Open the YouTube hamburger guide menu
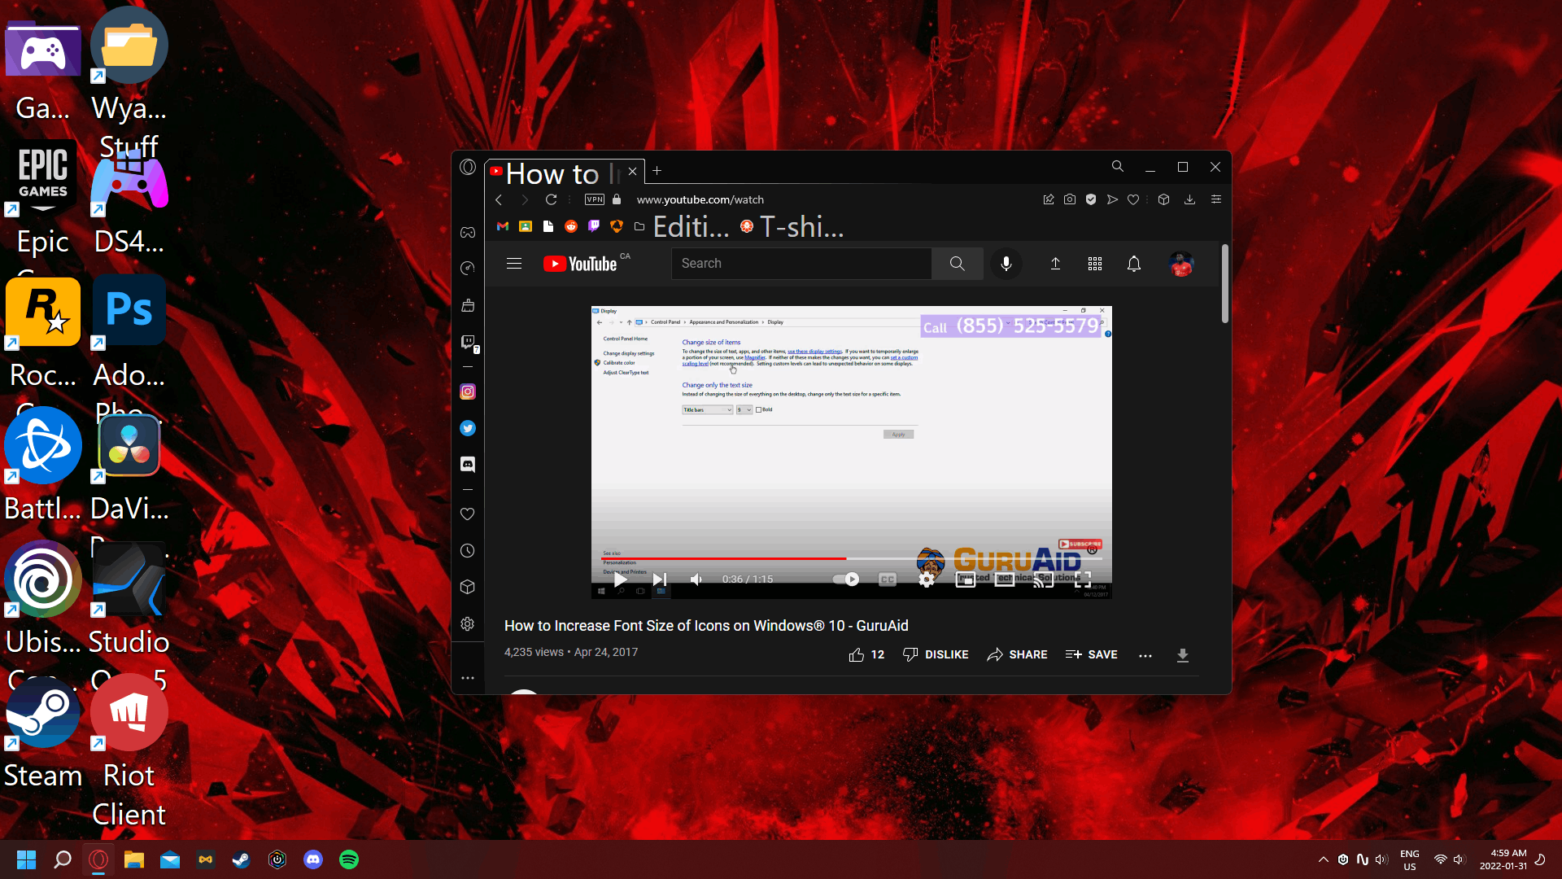 tap(514, 264)
